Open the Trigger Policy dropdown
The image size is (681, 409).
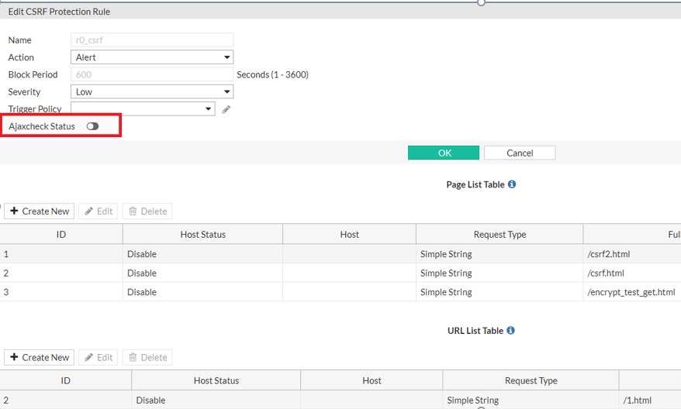(143, 109)
